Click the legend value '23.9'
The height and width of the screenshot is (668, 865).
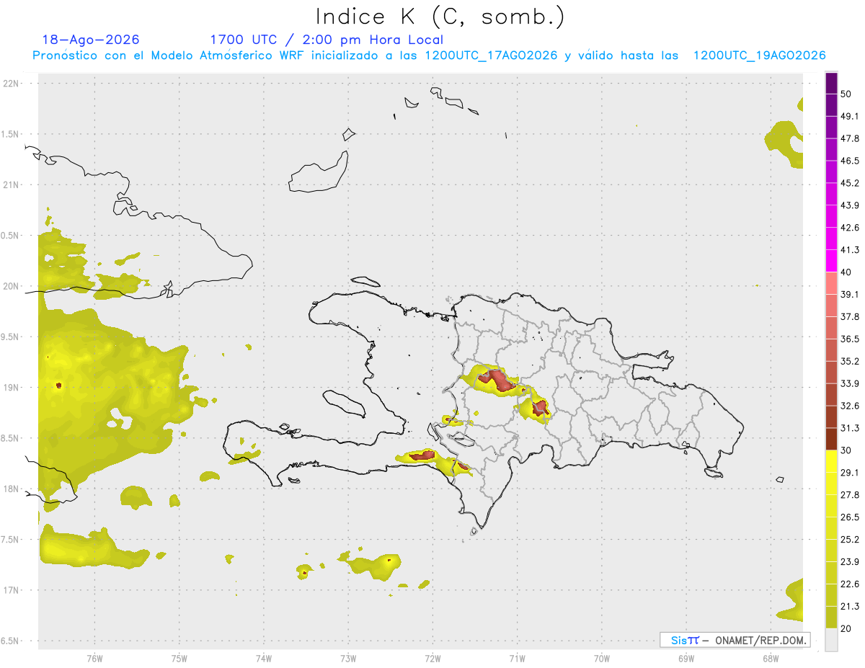point(850,562)
